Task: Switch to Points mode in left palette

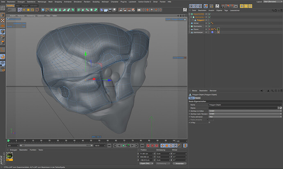Action: coord(2,32)
